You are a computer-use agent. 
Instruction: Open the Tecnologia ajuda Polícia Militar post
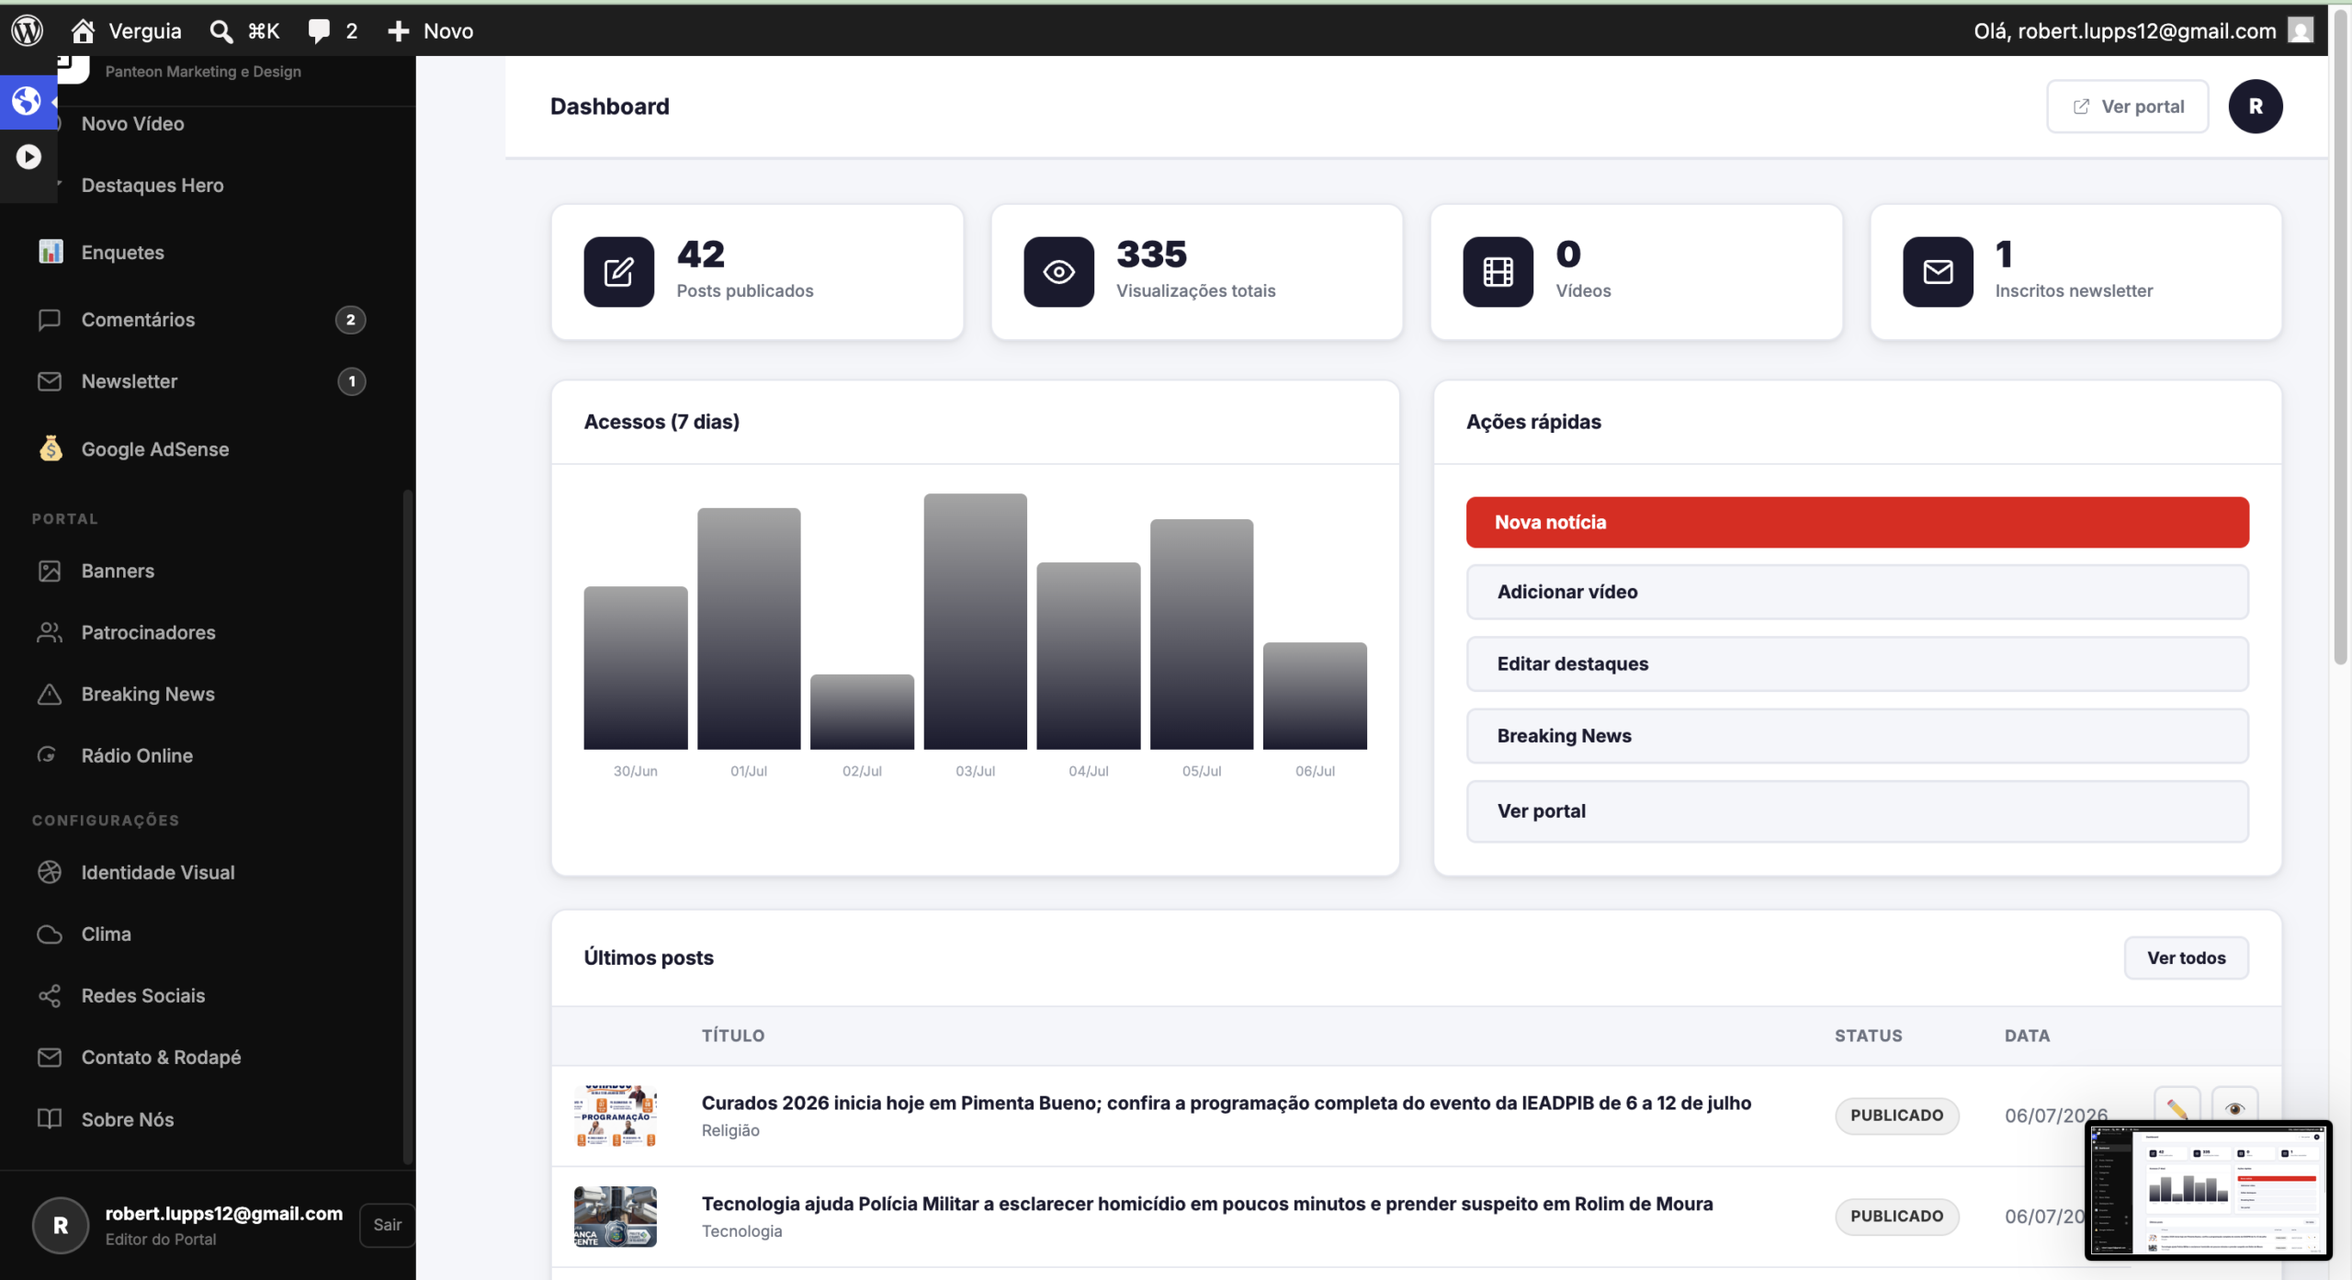coord(1207,1204)
